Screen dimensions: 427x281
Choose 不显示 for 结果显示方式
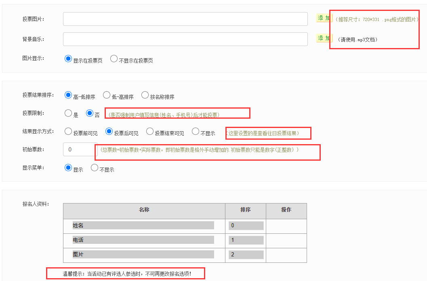coord(196,132)
